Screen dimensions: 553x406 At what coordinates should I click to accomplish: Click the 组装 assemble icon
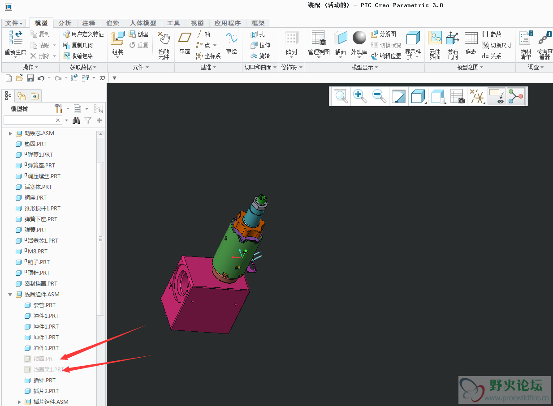tap(117, 38)
